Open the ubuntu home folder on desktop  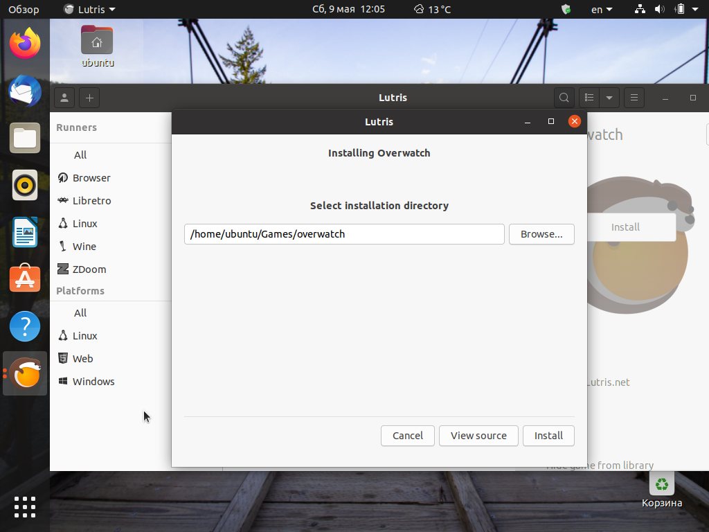tap(97, 46)
